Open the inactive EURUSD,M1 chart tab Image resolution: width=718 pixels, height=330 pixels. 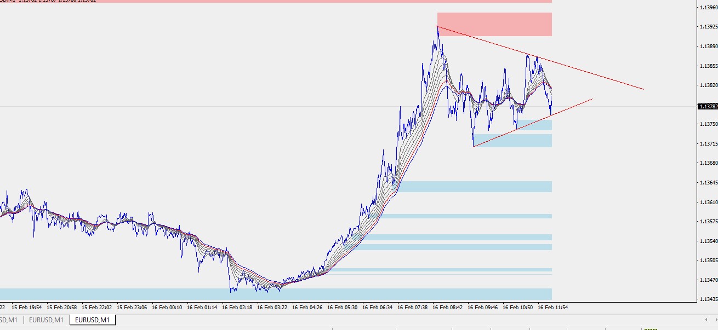tap(46, 320)
